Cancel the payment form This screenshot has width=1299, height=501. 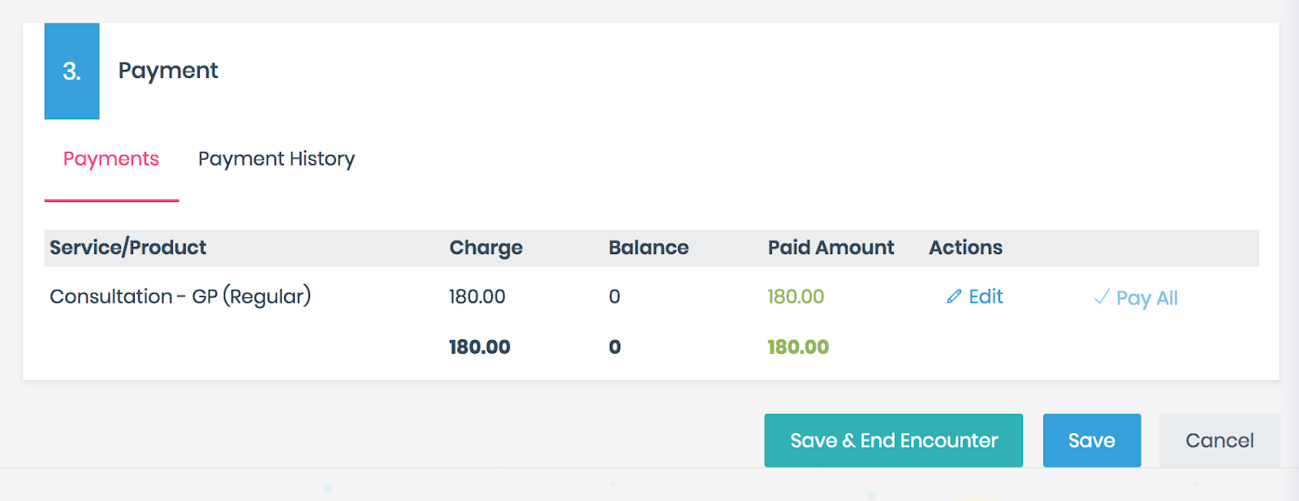tap(1219, 440)
